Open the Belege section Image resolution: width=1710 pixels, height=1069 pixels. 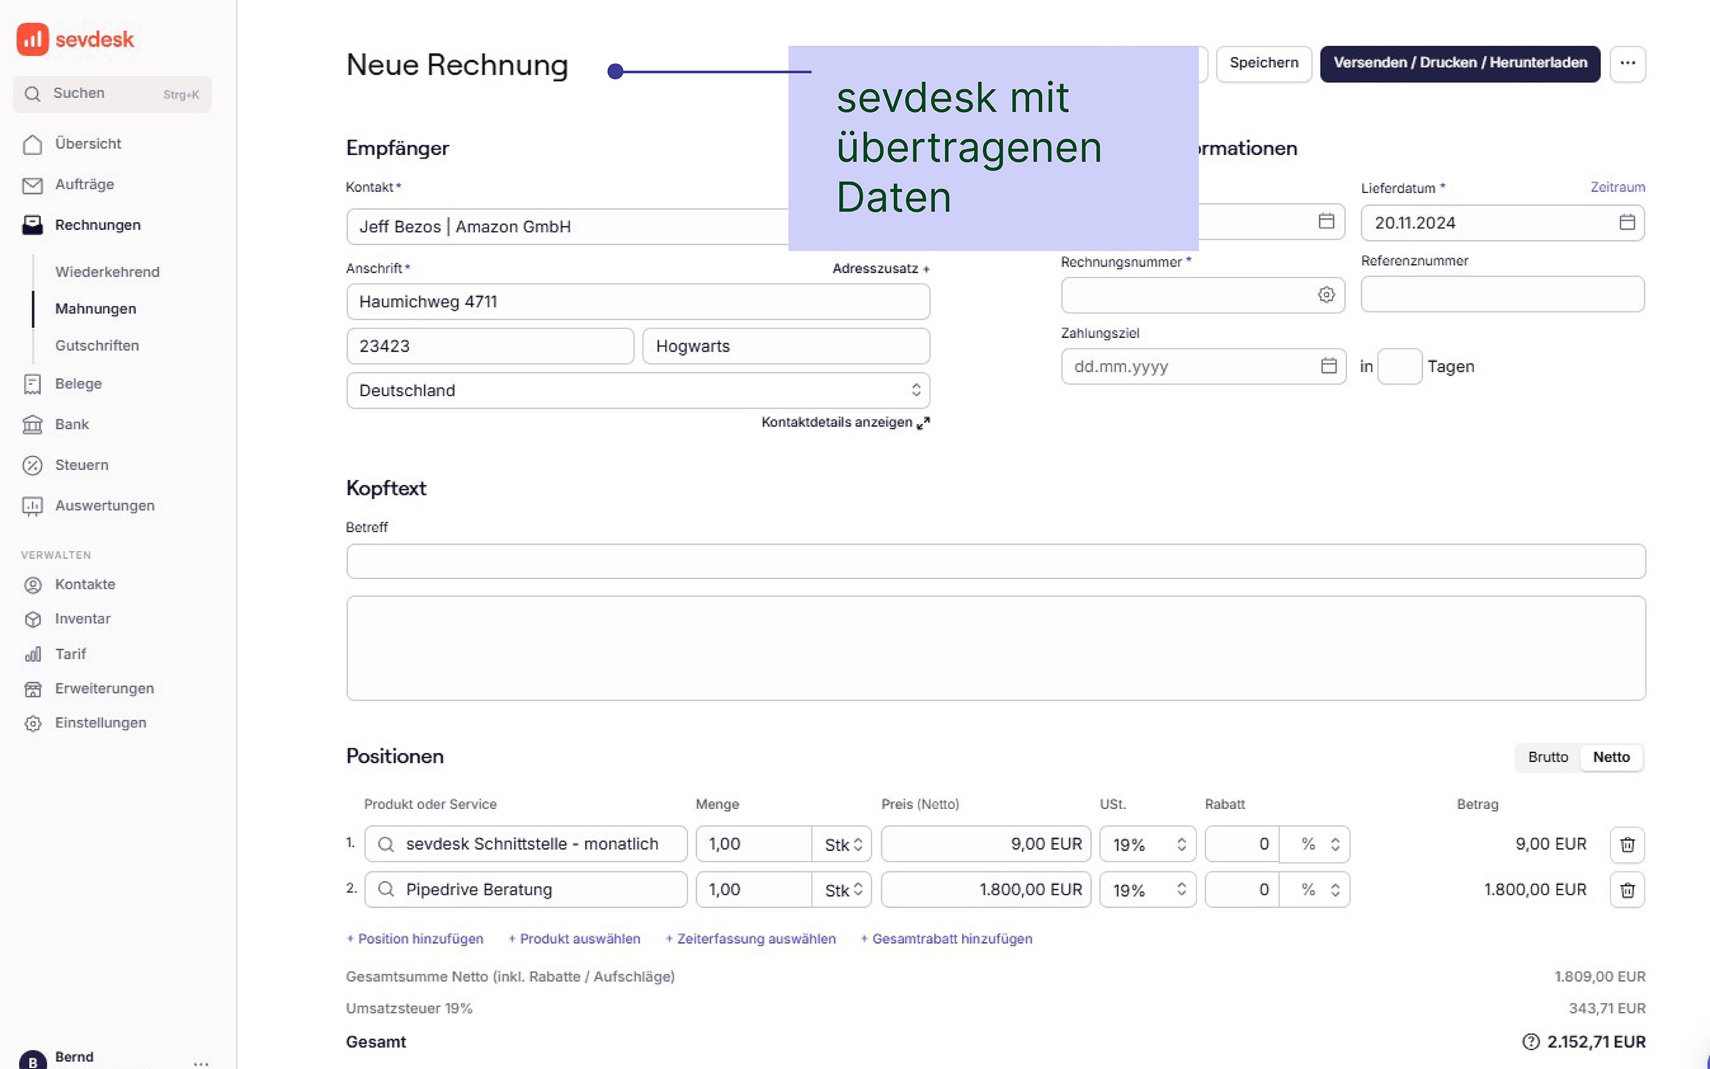[x=78, y=384]
